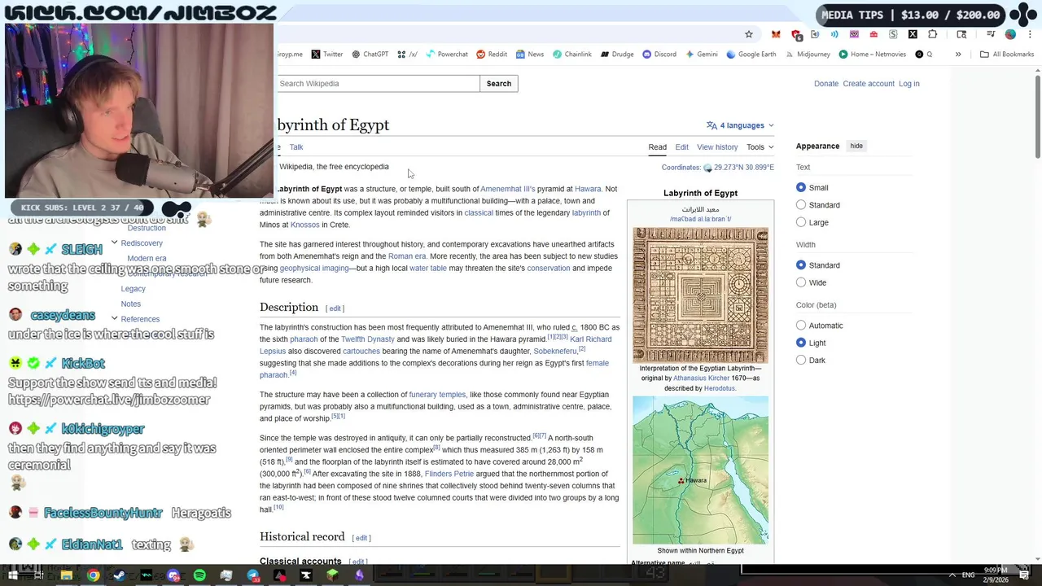Open the Google Earth bookmark
Image resolution: width=1042 pixels, height=586 pixels.
coord(751,55)
